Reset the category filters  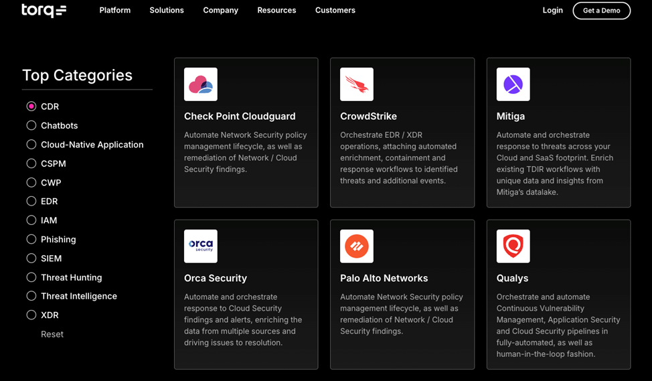(52, 334)
